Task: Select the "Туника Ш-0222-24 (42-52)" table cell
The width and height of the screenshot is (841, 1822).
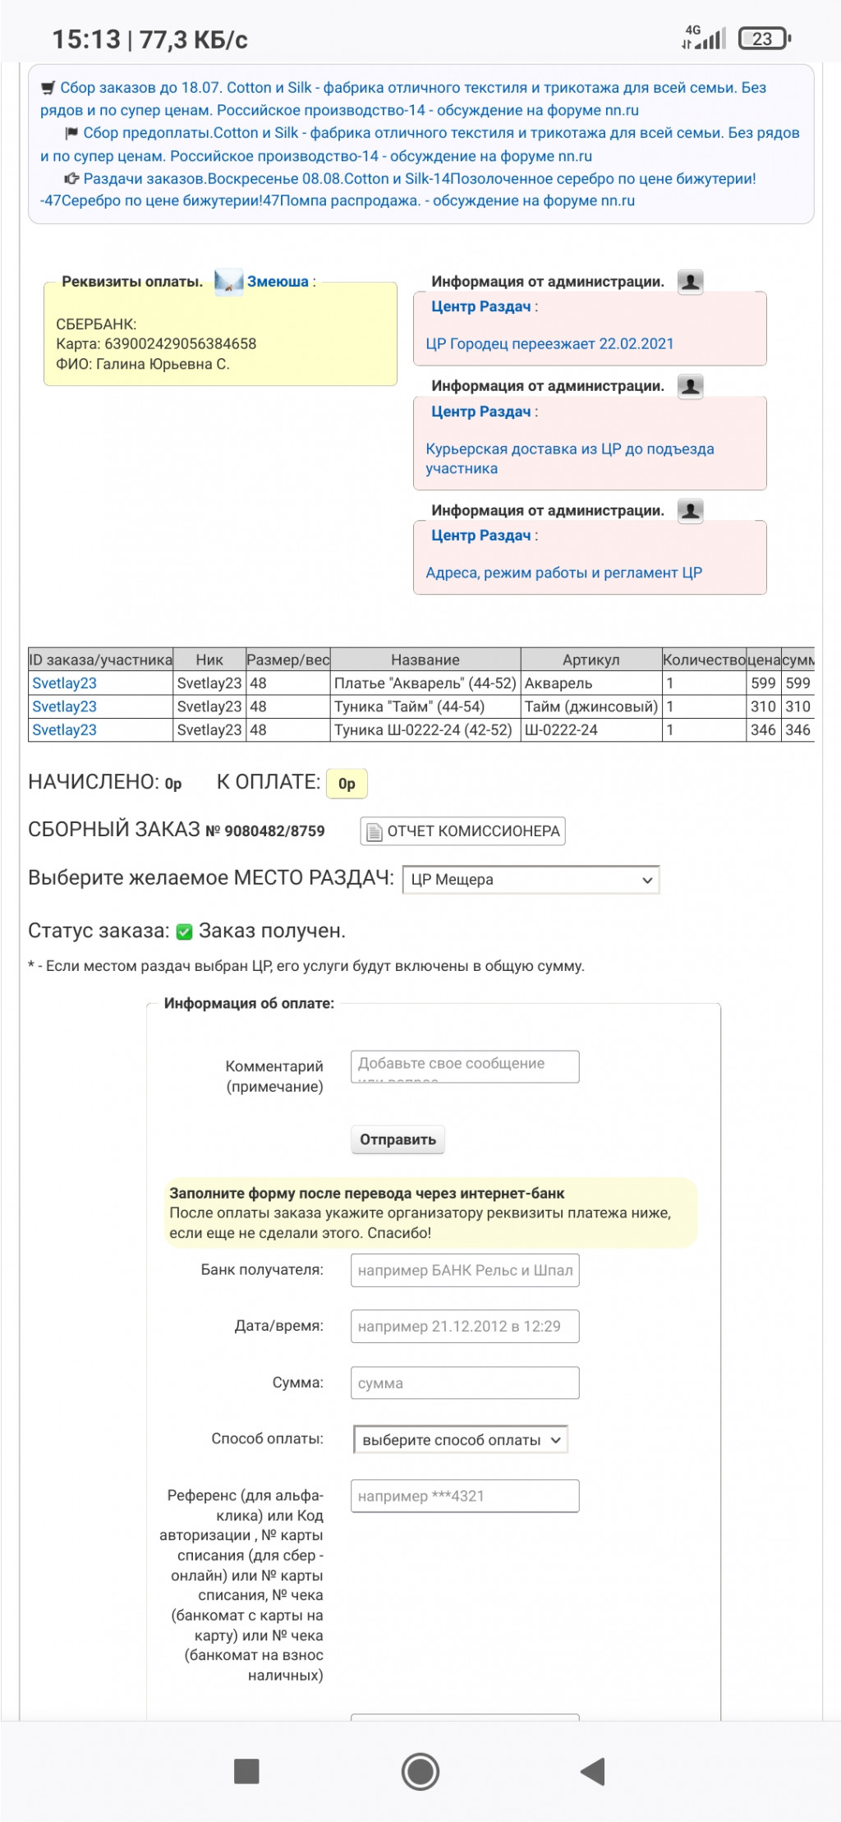Action: [425, 729]
